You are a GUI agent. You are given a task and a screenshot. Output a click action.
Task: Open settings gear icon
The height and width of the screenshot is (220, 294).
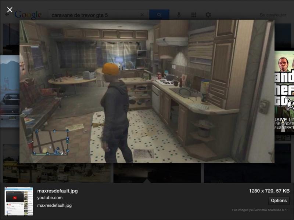click(208, 15)
